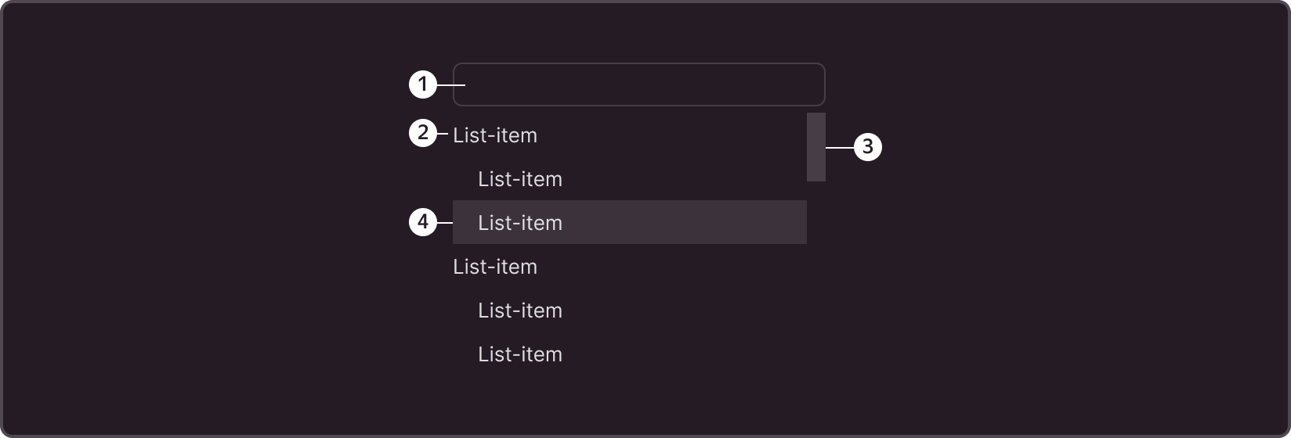1291x438 pixels.
Task: Click the short connector next to badge 2
Action: (443, 134)
